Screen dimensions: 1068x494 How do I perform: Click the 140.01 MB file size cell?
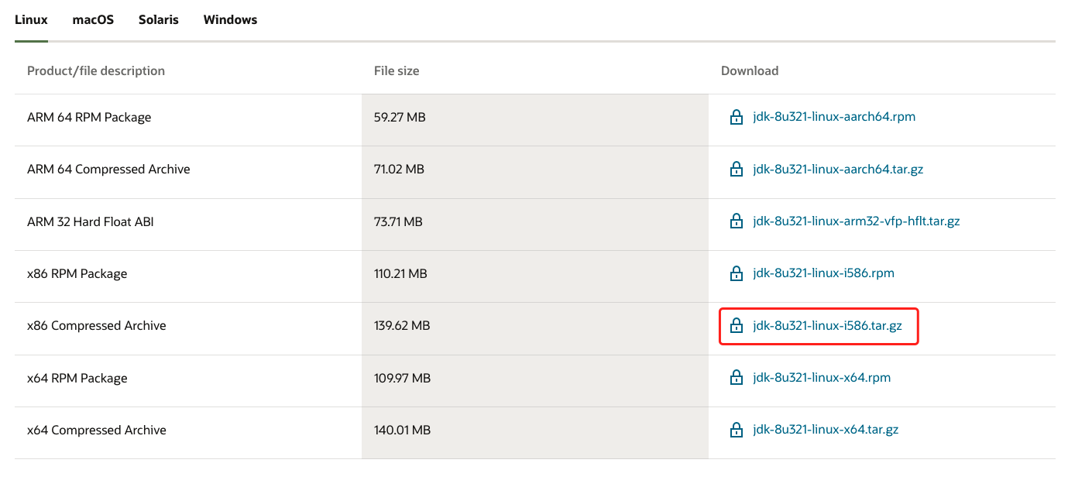pos(535,433)
